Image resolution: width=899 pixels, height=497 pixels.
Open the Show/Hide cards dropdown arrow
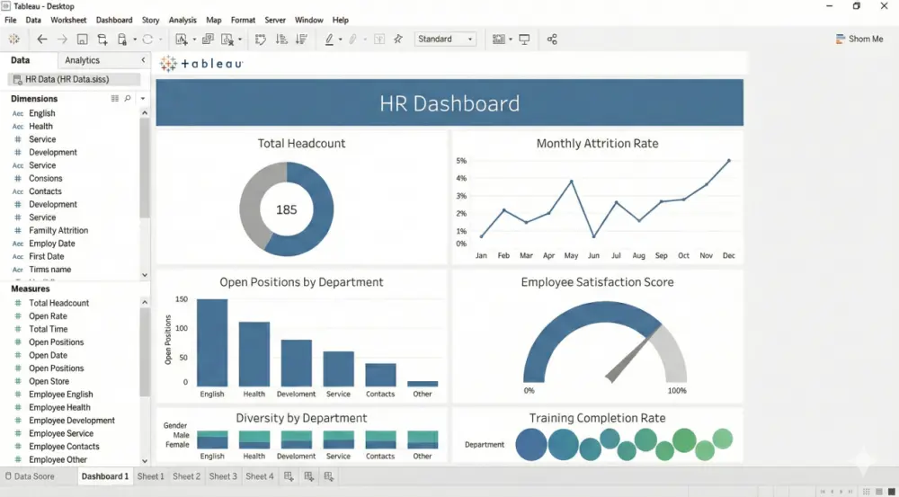511,40
